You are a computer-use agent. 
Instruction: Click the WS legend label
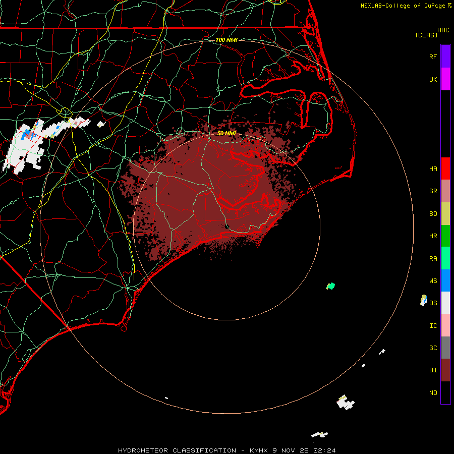(x=433, y=281)
